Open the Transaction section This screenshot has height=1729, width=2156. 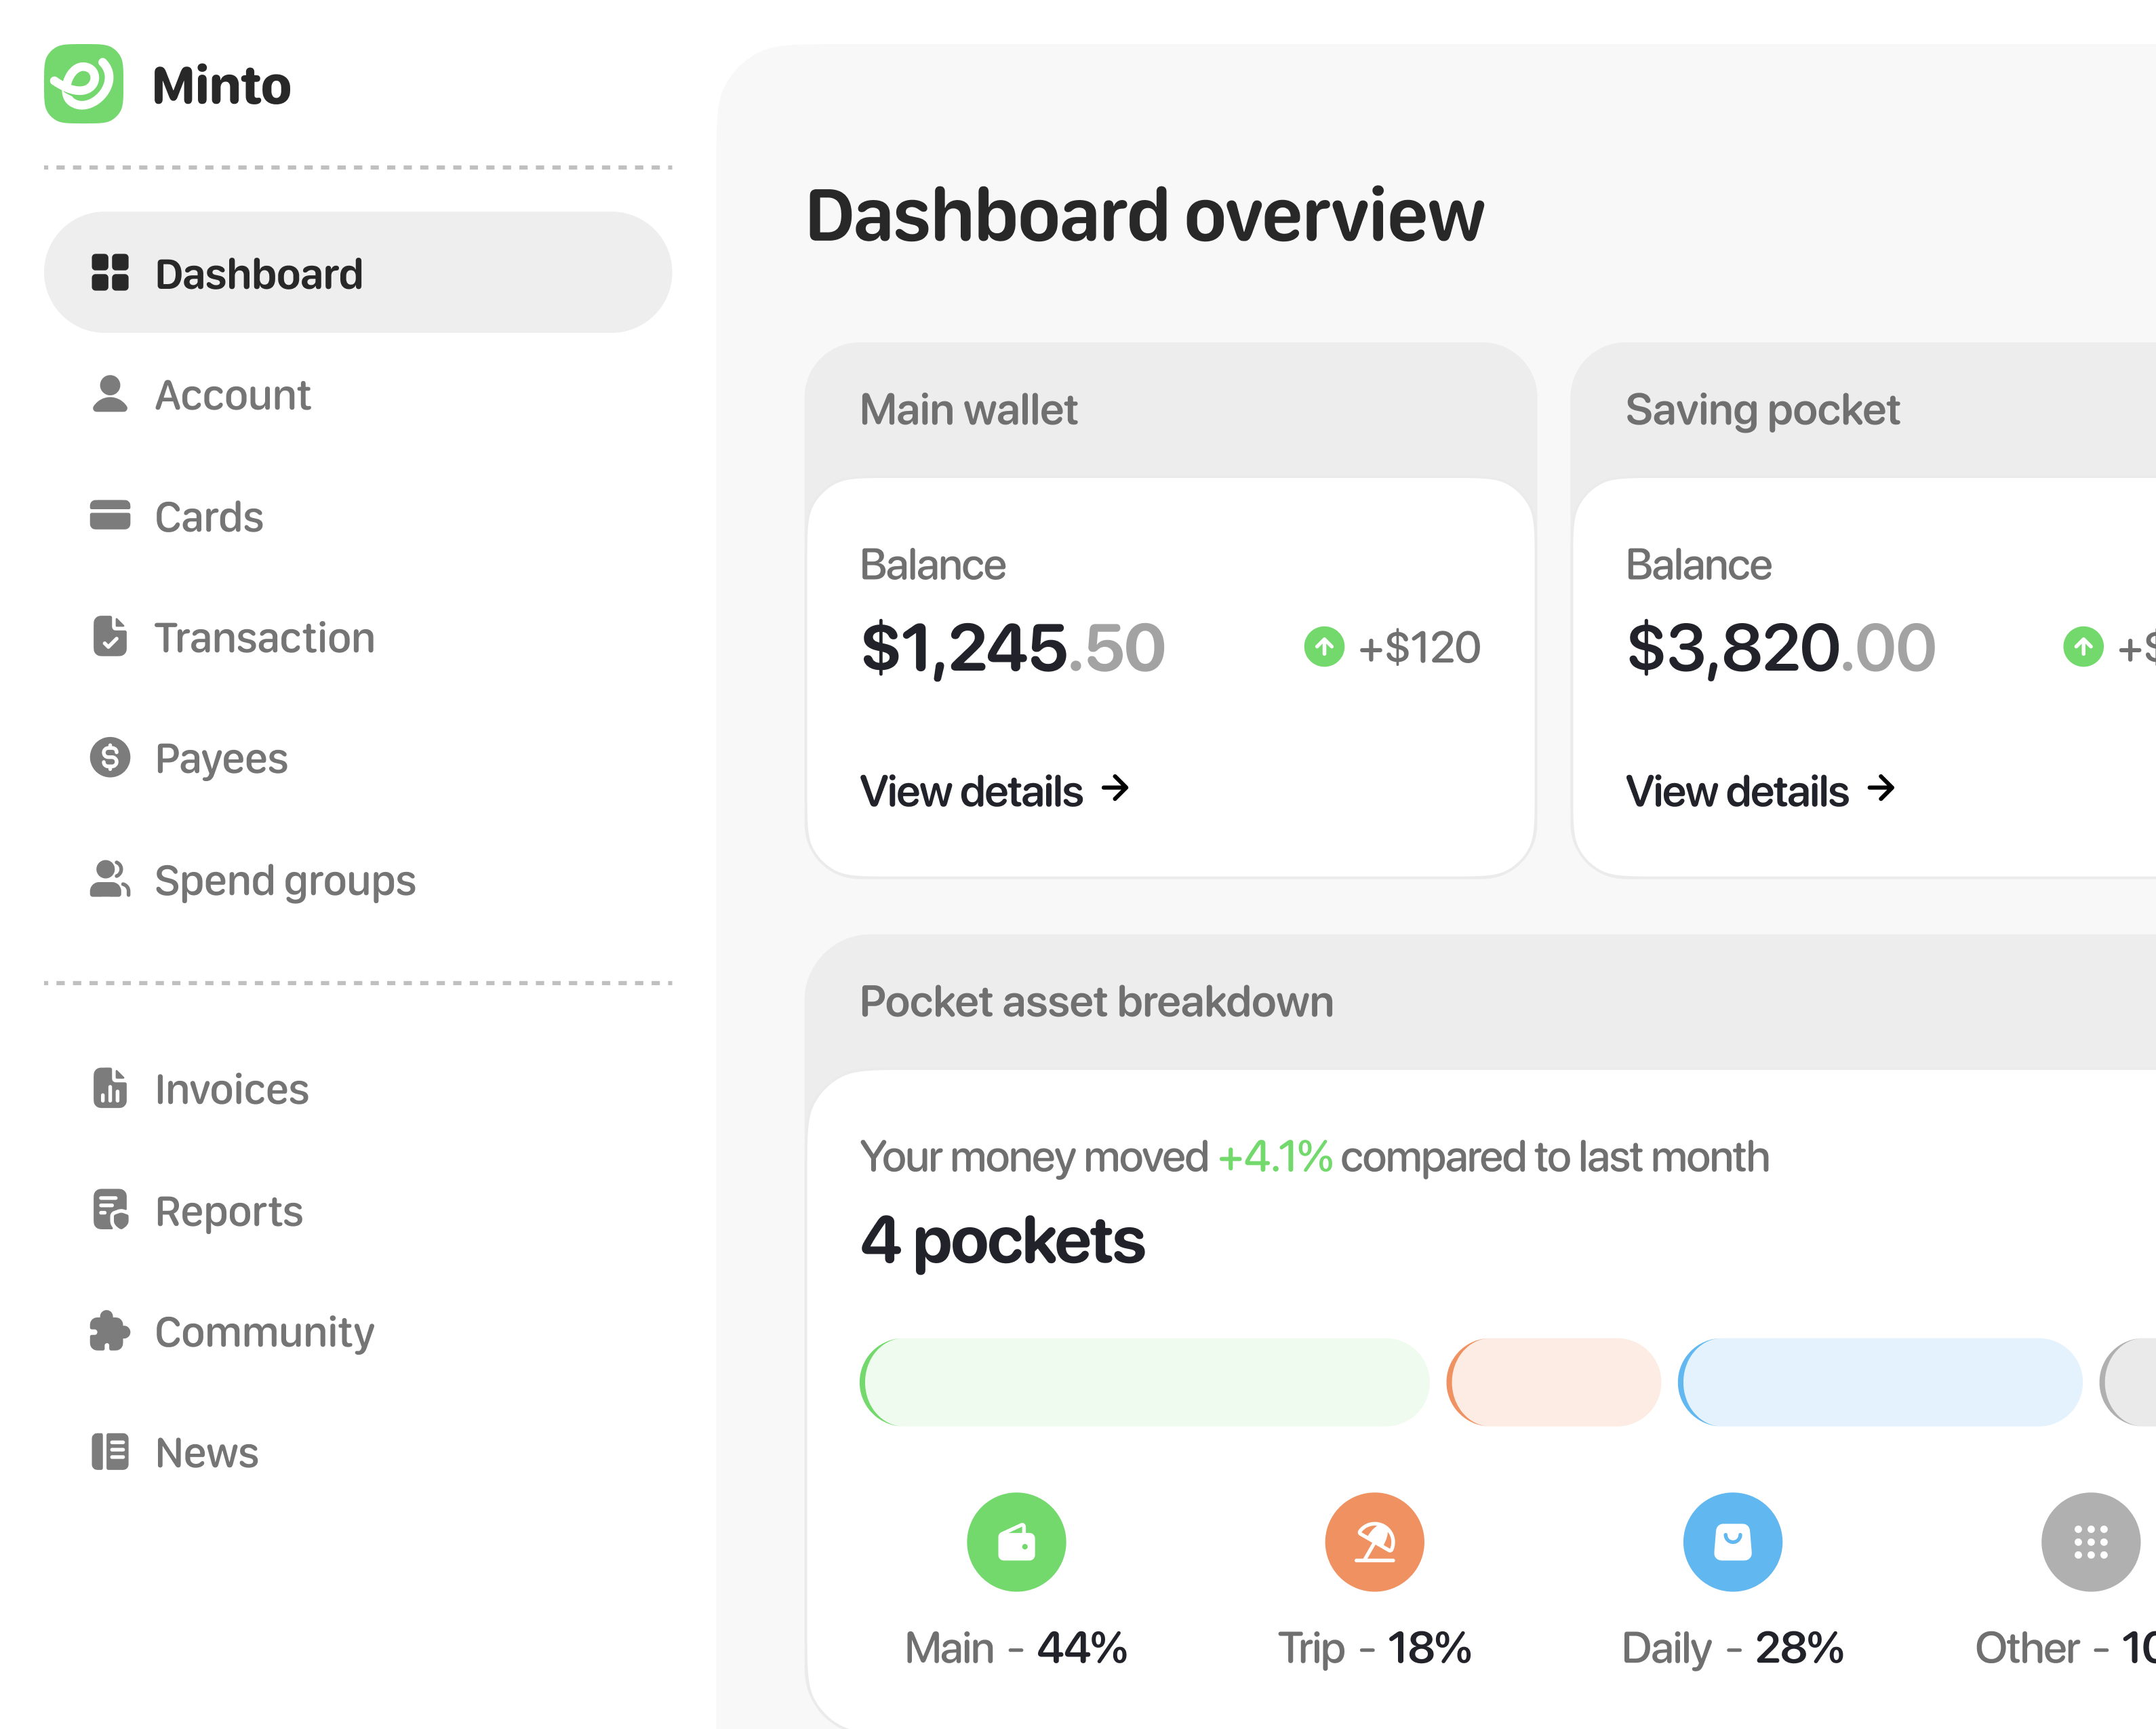[x=264, y=637]
